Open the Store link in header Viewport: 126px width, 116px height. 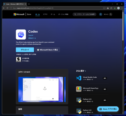pos(29,14)
